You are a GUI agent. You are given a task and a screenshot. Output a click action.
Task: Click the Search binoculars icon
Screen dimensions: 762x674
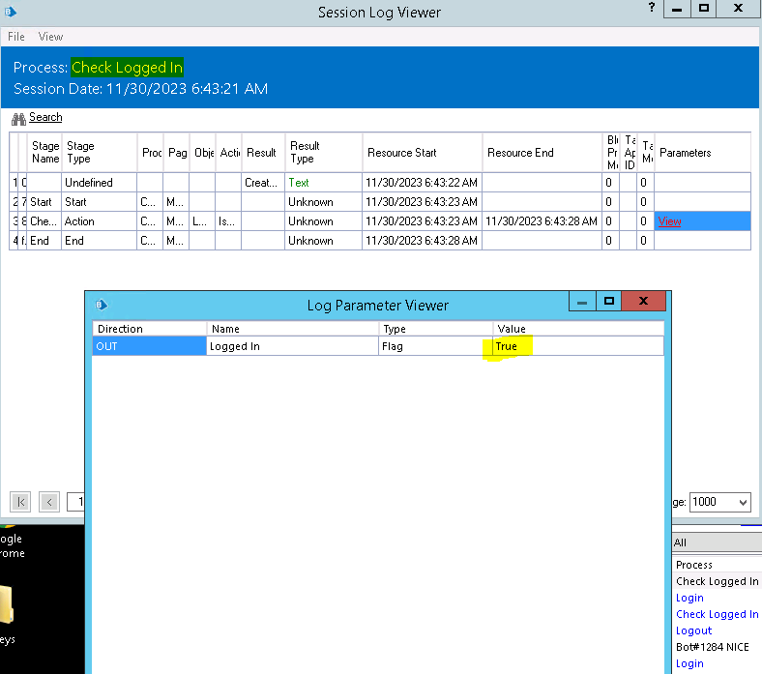(x=18, y=118)
